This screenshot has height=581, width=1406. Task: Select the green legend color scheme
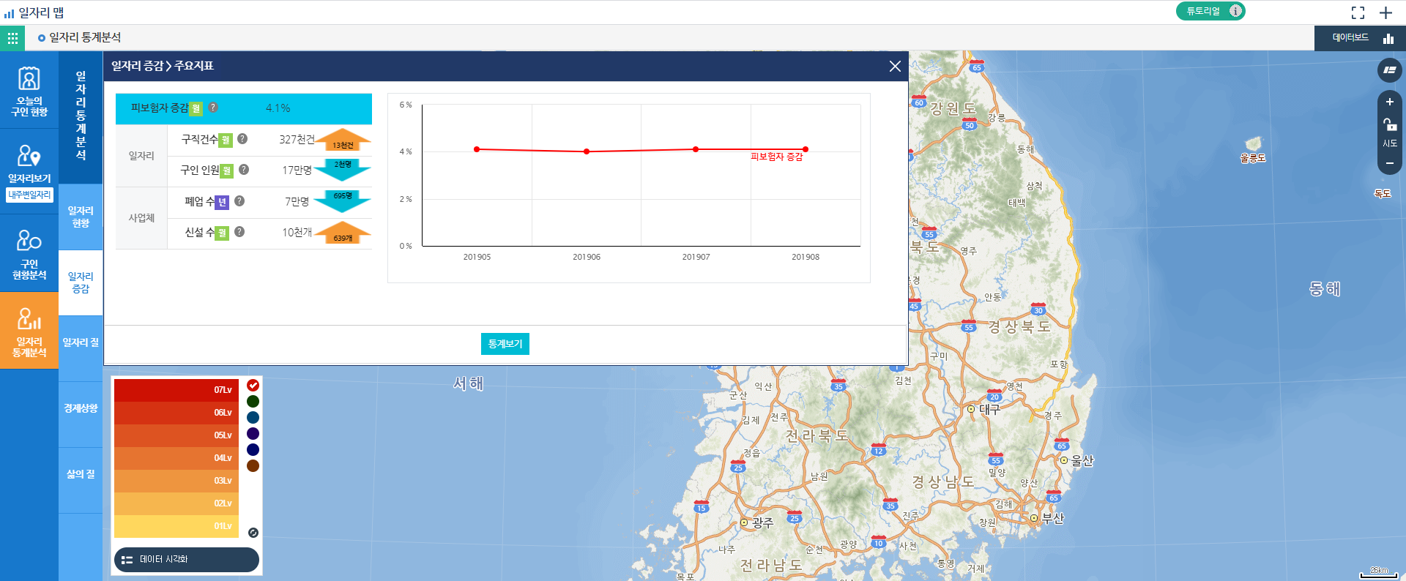[253, 401]
